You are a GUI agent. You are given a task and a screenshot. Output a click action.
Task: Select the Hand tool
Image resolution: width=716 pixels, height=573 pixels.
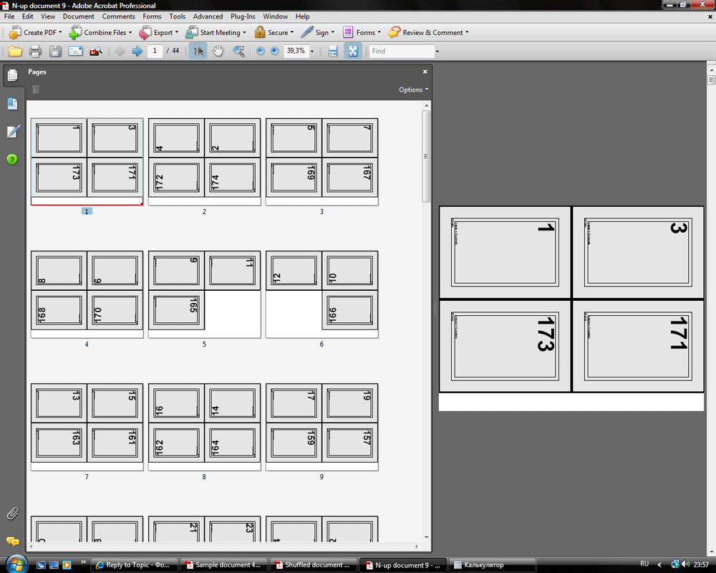click(x=218, y=51)
